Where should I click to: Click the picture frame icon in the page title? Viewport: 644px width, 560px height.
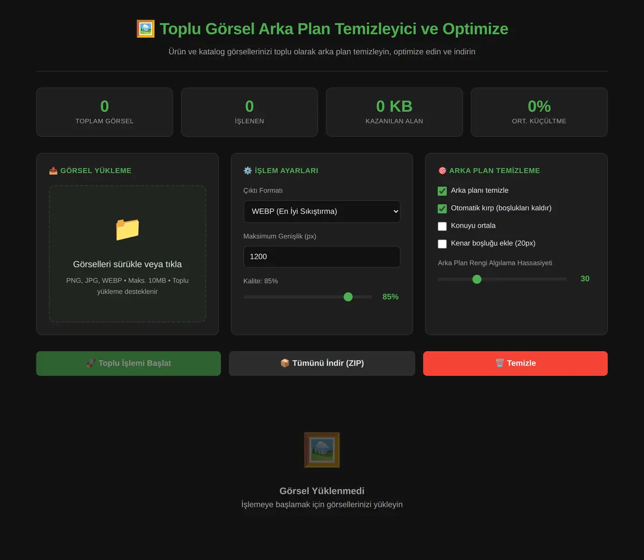pos(145,29)
